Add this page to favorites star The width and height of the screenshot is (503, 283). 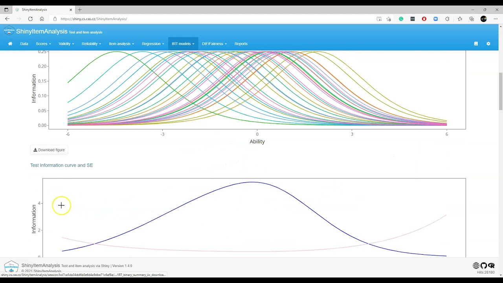click(x=389, y=19)
